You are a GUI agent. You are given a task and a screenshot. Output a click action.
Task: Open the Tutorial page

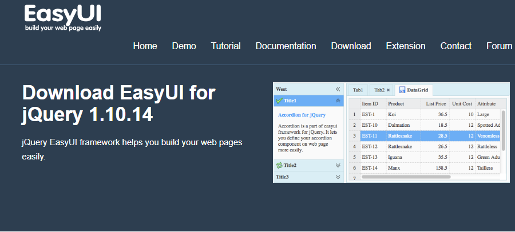225,46
